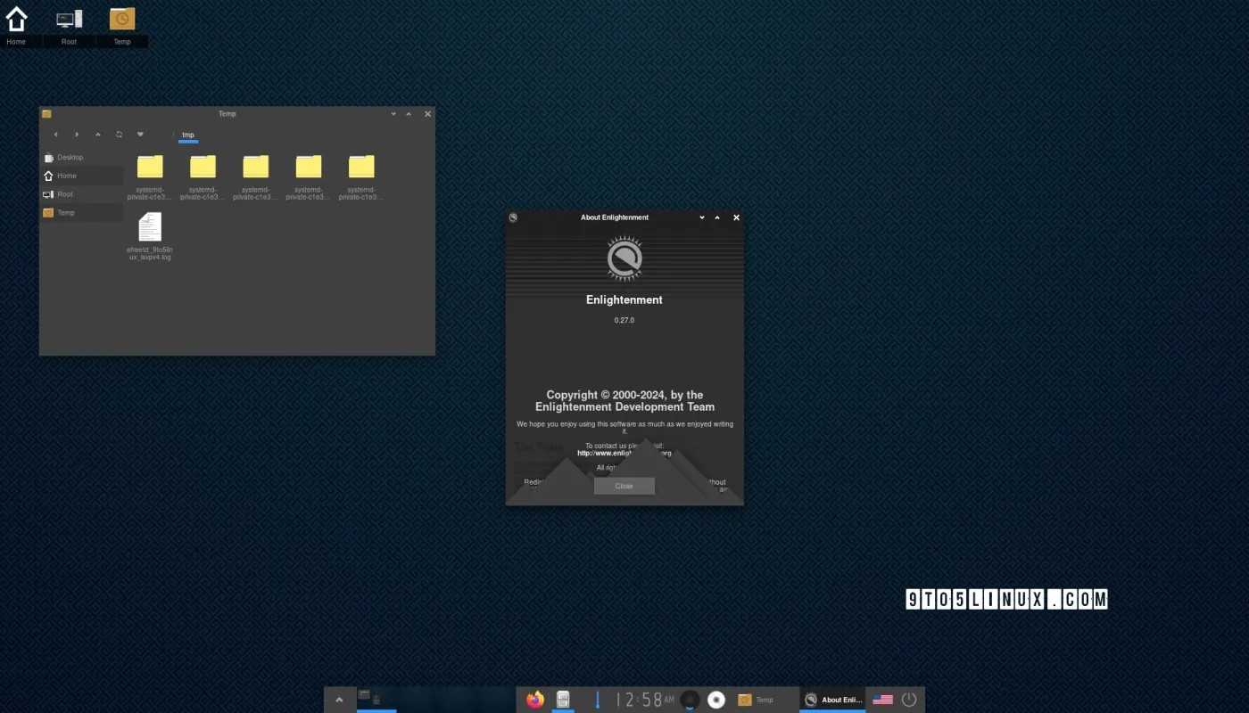Minimize the Temp window with down chevron
1249x713 pixels.
(x=393, y=114)
